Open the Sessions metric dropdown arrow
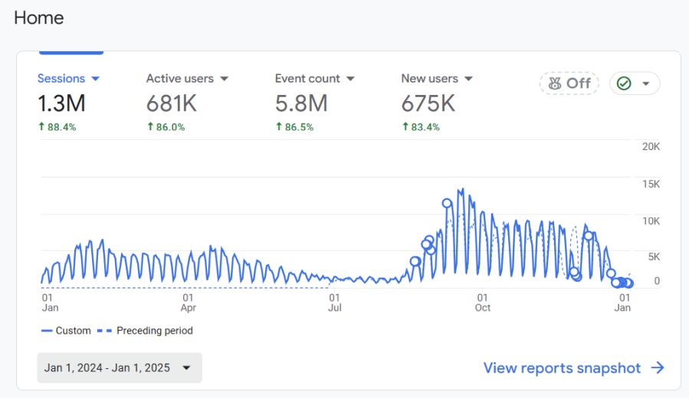This screenshot has width=689, height=398. (96, 79)
